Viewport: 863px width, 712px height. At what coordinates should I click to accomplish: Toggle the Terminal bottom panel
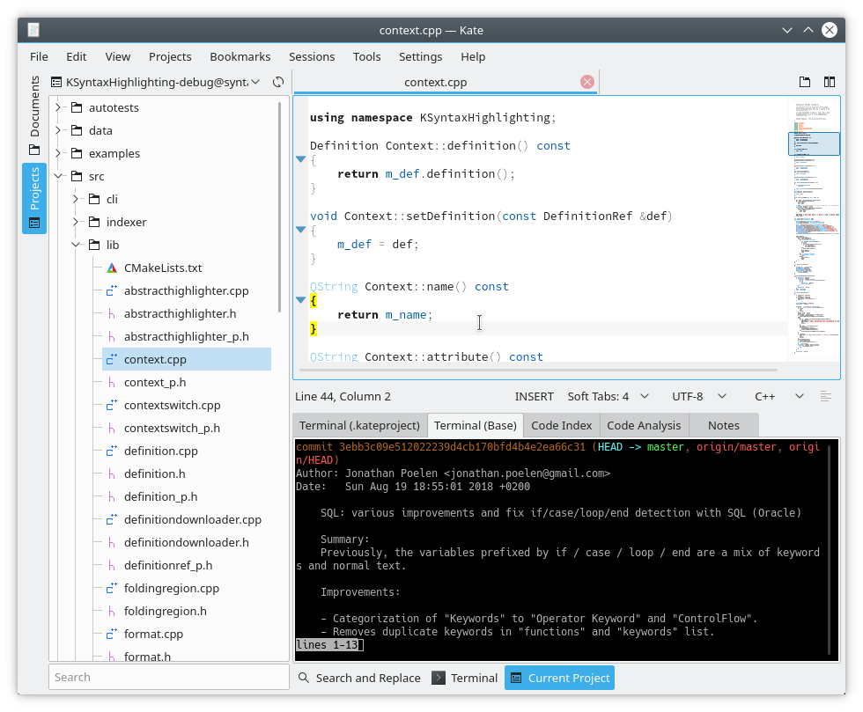coord(465,678)
